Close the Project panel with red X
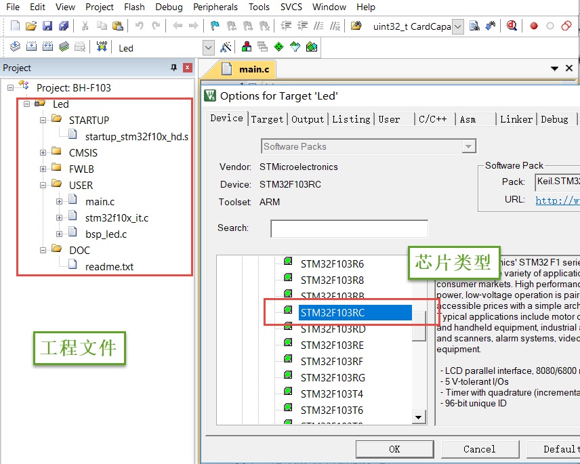Image resolution: width=580 pixels, height=464 pixels. click(188, 68)
